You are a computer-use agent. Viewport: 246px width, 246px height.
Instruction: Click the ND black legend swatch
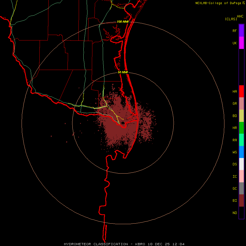(241, 213)
